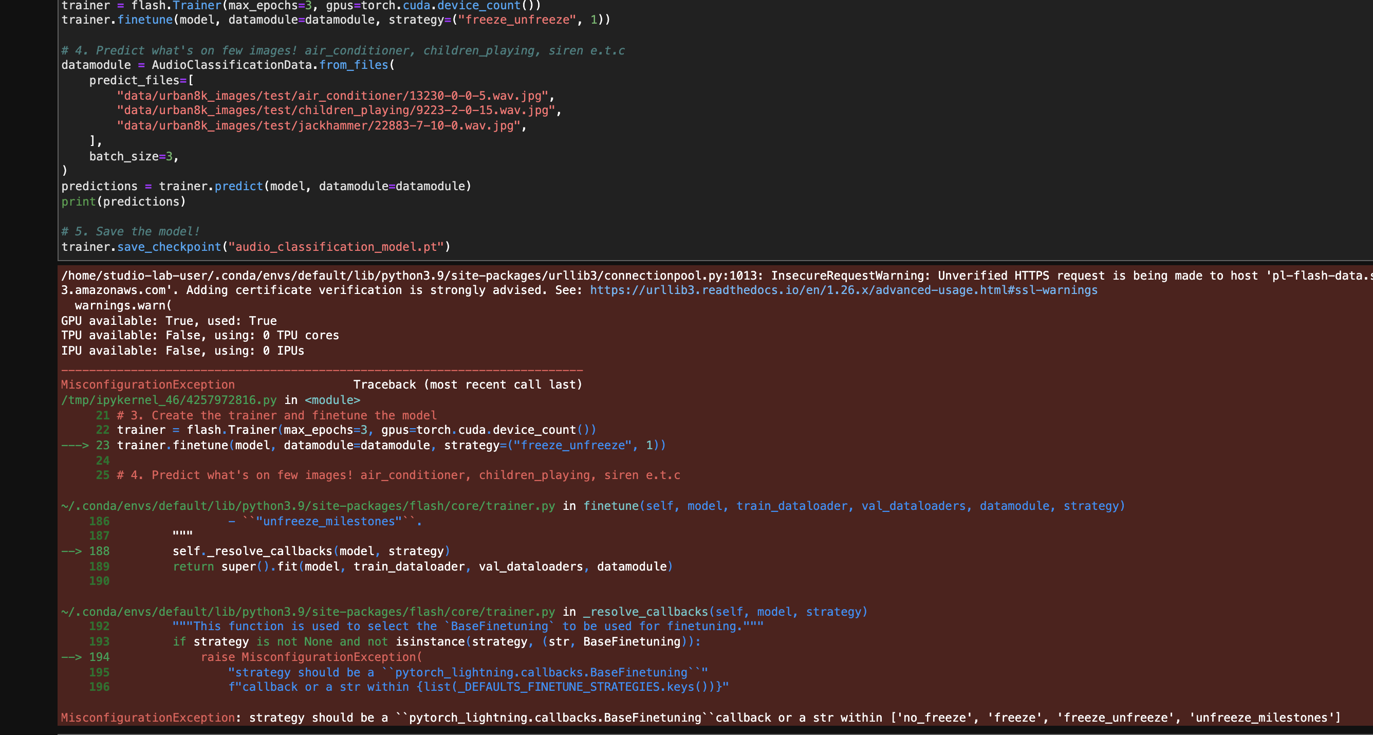
Task: Select the final exception strategy list message
Action: [x=693, y=718]
